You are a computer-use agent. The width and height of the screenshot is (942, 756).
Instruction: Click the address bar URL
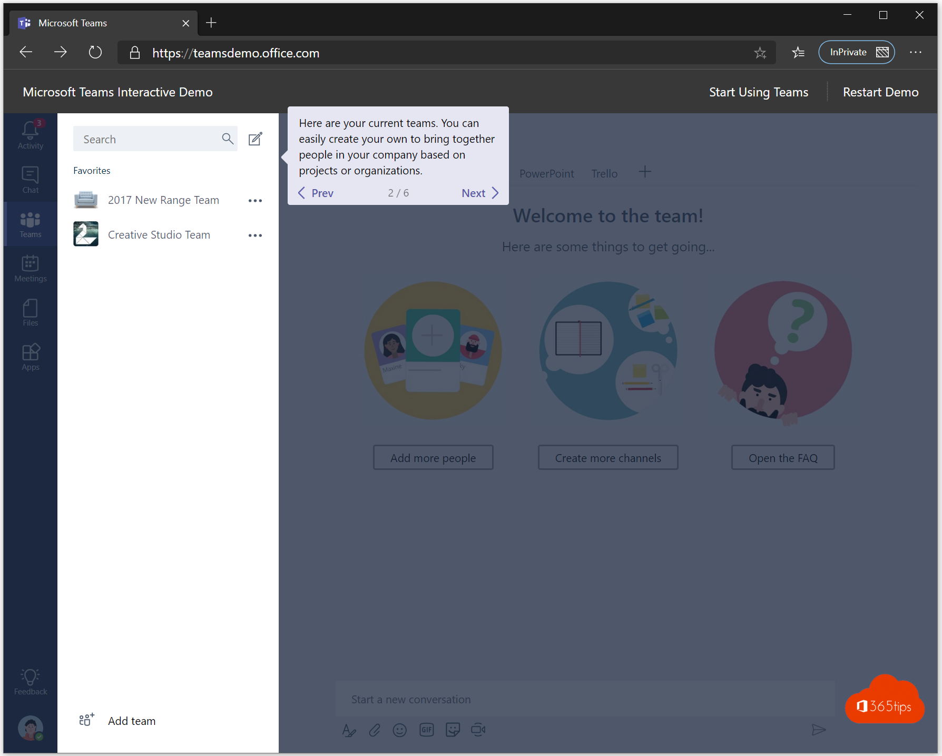pos(235,53)
